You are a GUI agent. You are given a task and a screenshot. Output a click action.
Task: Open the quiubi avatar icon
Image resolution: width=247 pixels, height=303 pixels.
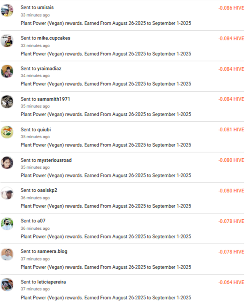tap(7, 132)
